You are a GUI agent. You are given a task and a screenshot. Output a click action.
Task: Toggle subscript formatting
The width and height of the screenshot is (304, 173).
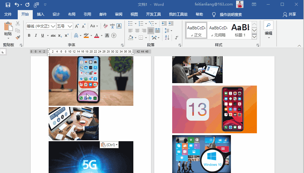(60, 35)
